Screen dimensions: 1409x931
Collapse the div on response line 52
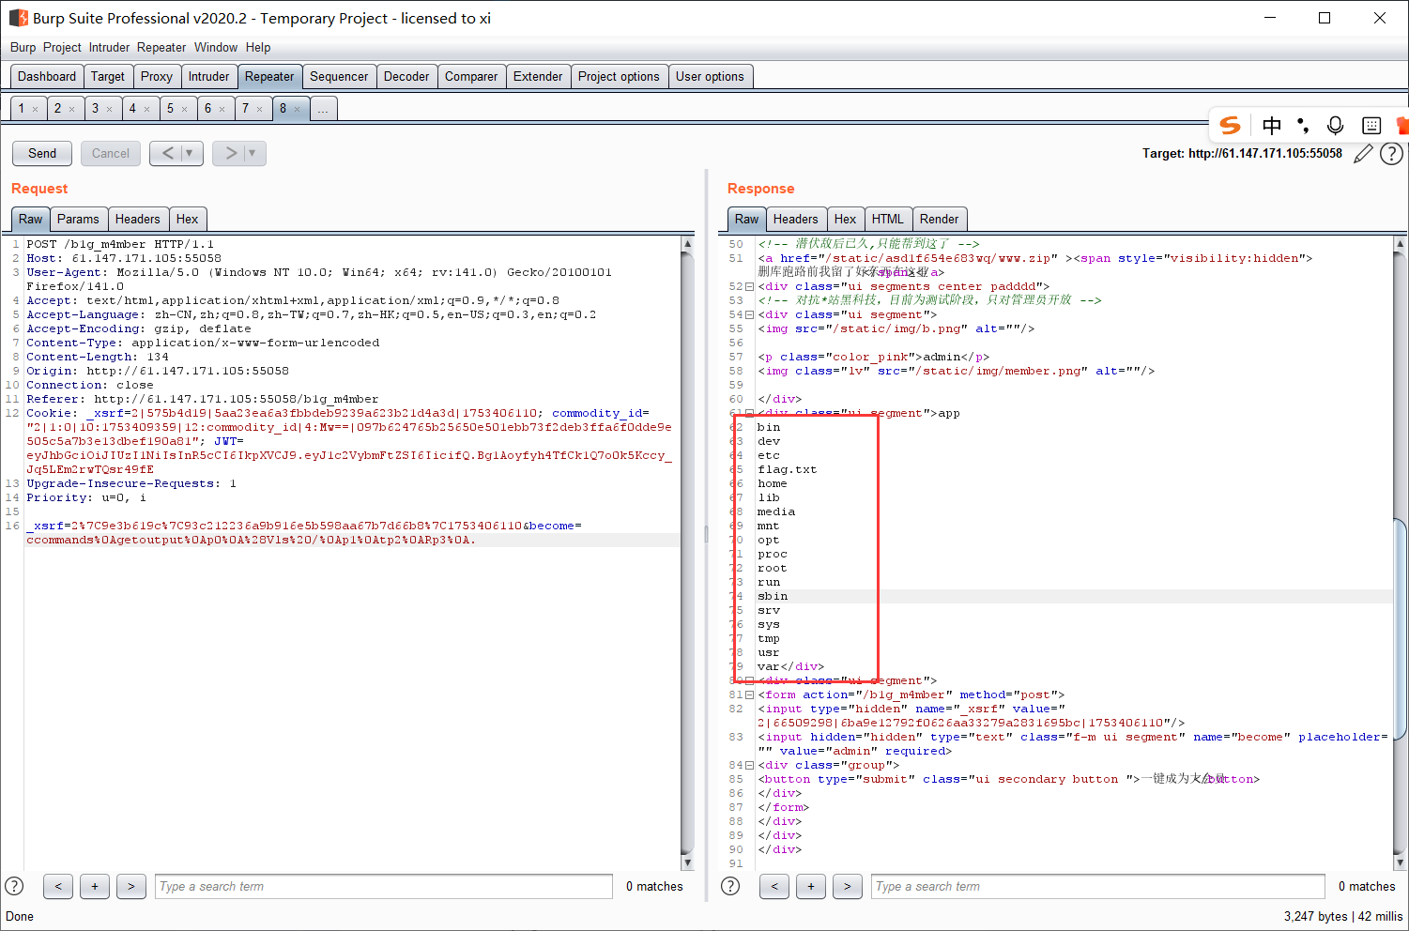749,286
